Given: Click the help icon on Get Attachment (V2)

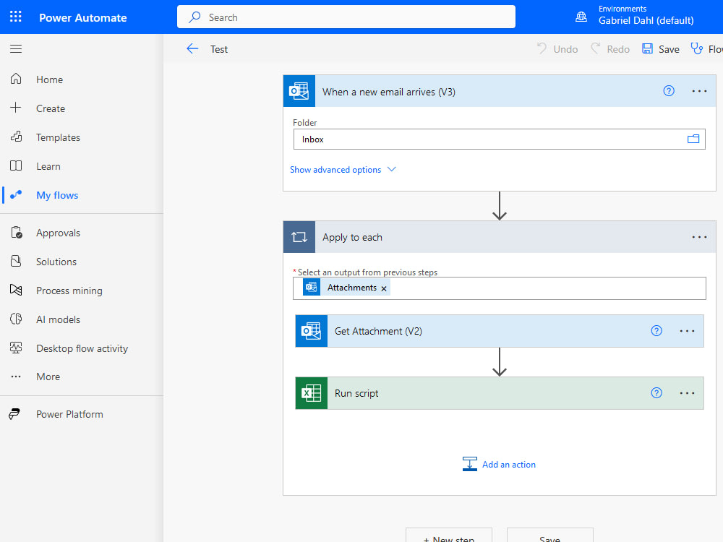Looking at the screenshot, I should 656,330.
